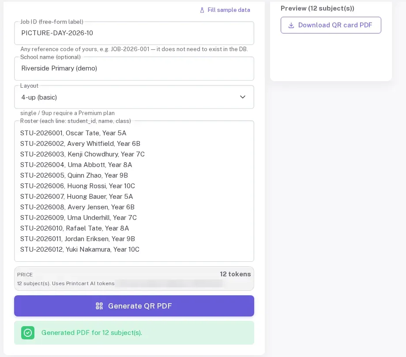Click the download icon in the PDF button
406x357 pixels.
point(291,25)
